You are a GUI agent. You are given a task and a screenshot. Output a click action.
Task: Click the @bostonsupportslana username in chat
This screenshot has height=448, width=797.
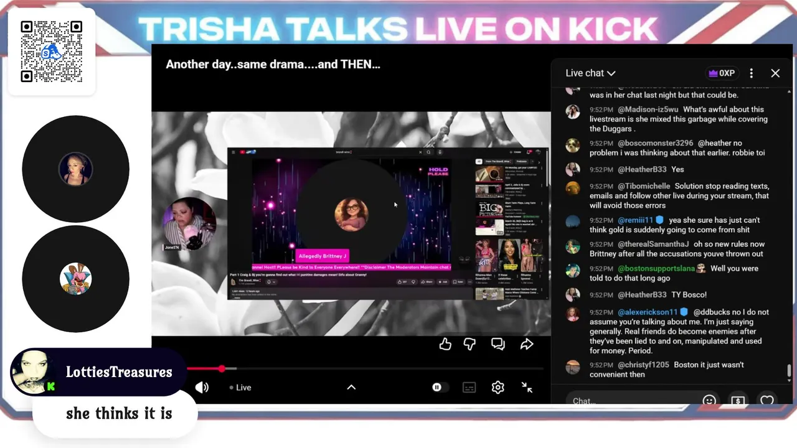tap(657, 269)
